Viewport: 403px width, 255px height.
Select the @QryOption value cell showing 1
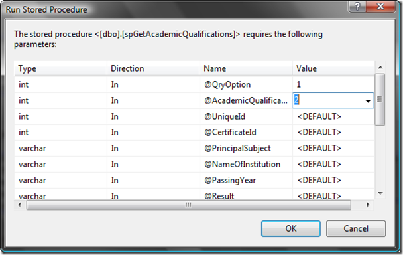click(333, 84)
